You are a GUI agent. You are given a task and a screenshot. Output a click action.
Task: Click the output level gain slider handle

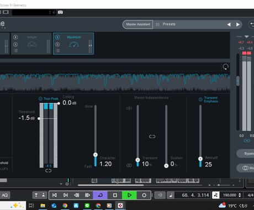(x=238, y=81)
